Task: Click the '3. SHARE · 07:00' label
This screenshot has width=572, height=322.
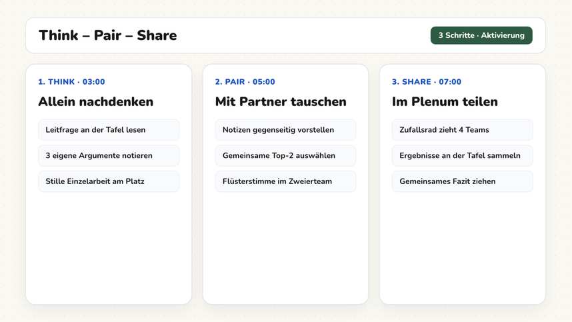Action: pos(427,82)
